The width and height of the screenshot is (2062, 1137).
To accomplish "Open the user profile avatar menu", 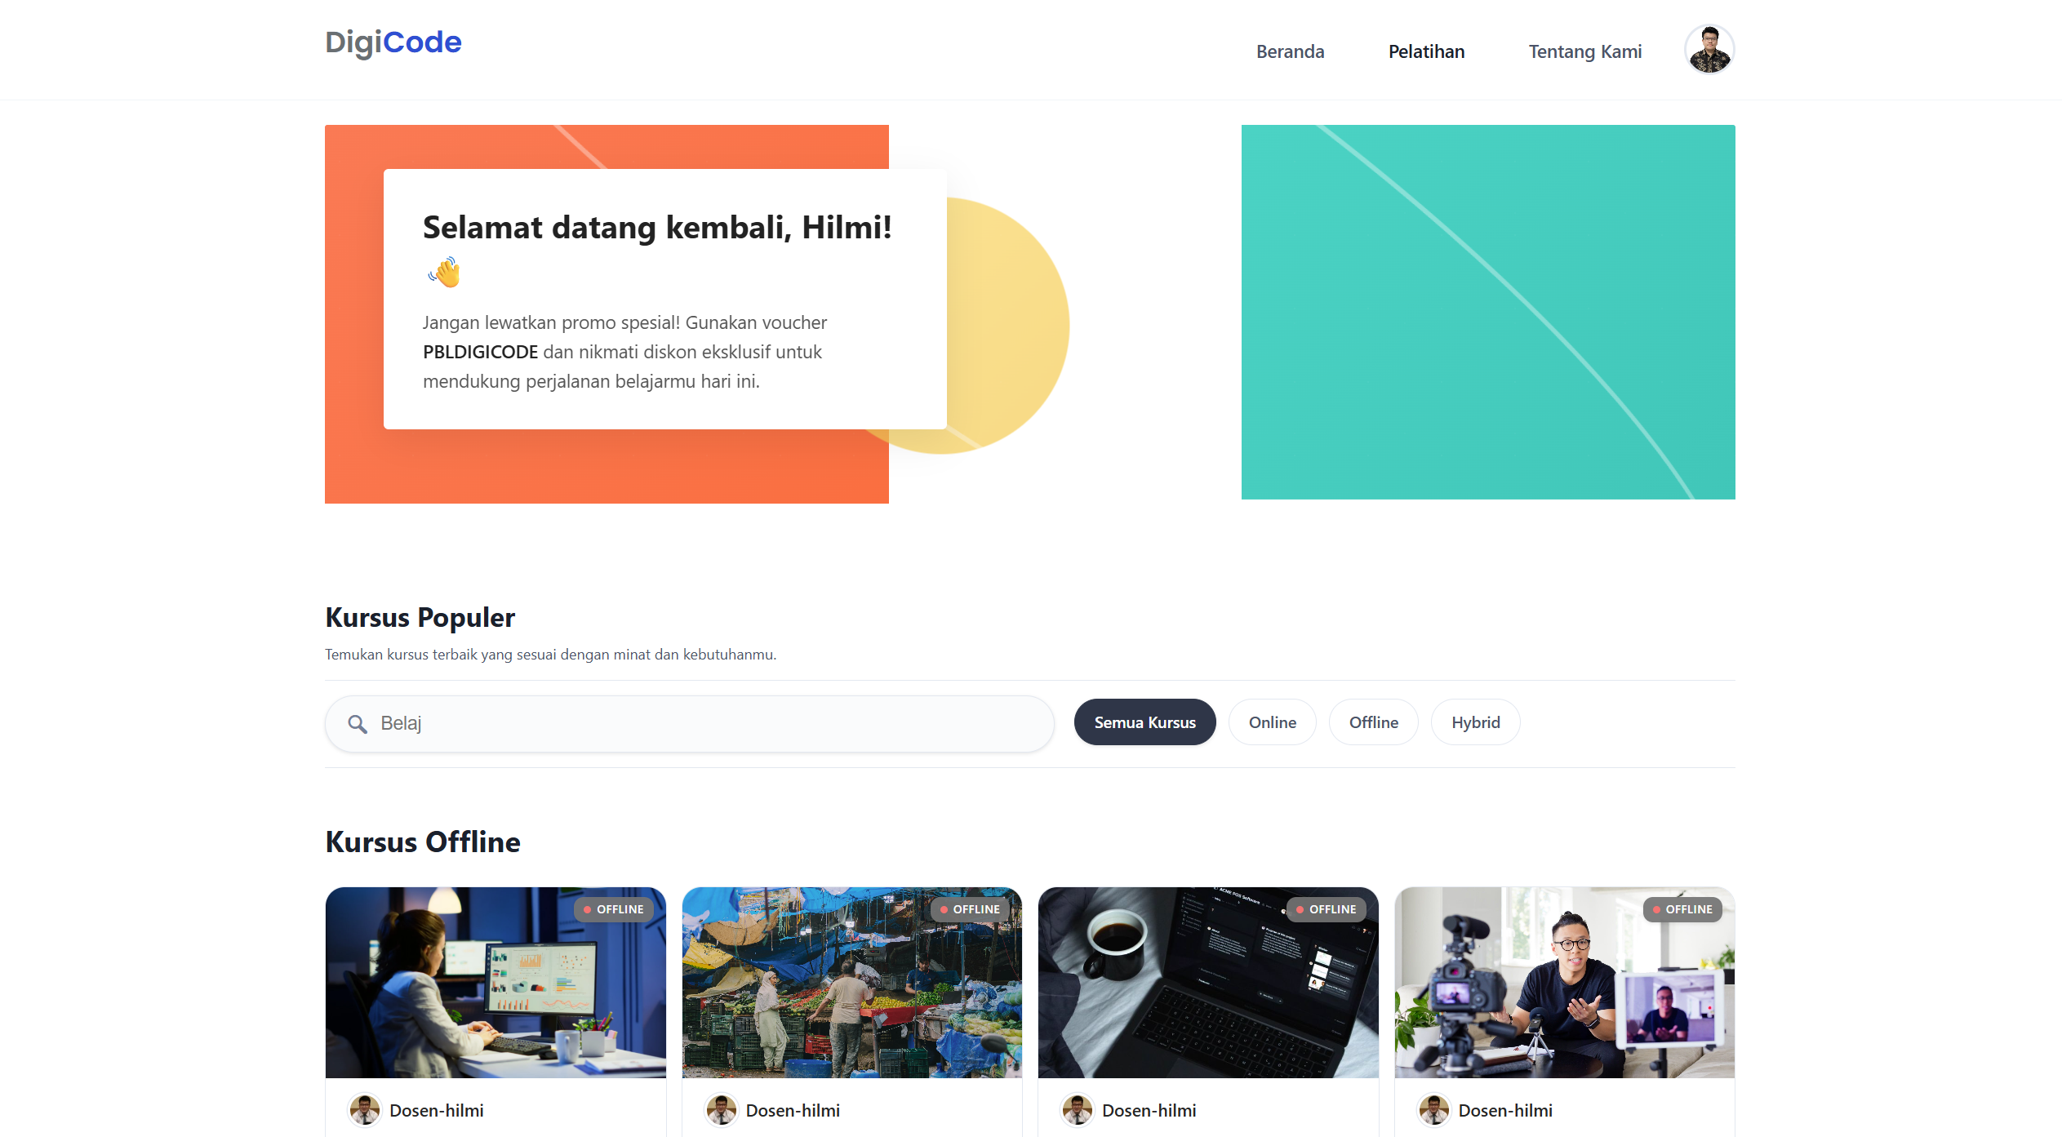I will 1709,50.
